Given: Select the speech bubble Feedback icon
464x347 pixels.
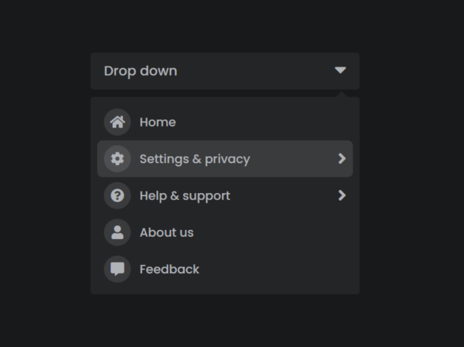Looking at the screenshot, I should click(x=118, y=269).
